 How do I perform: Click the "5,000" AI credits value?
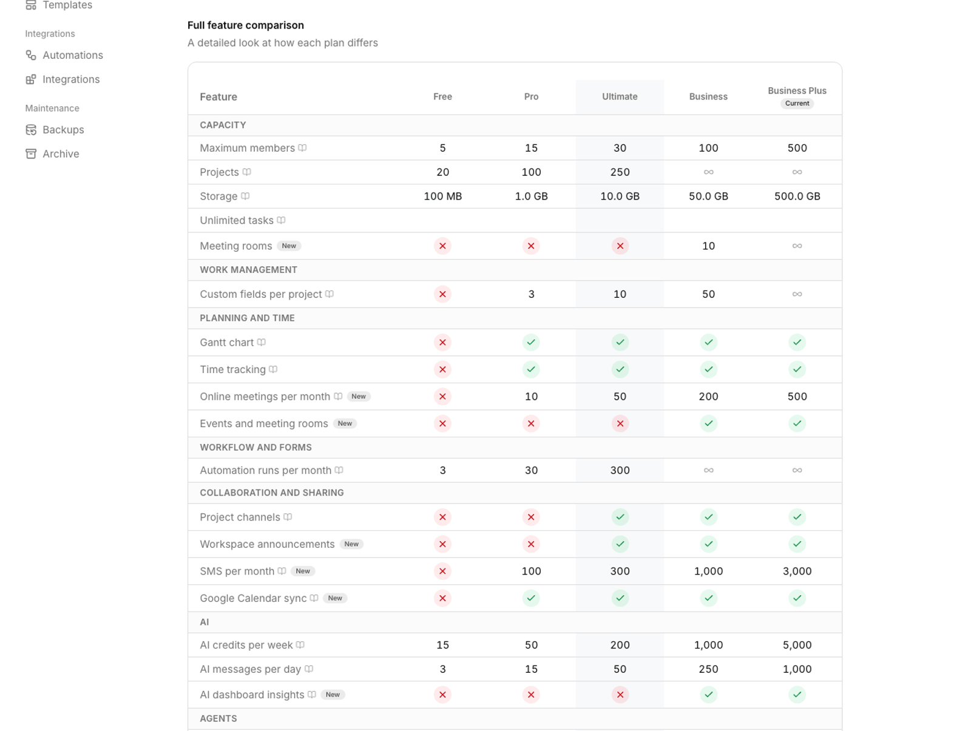pos(797,645)
